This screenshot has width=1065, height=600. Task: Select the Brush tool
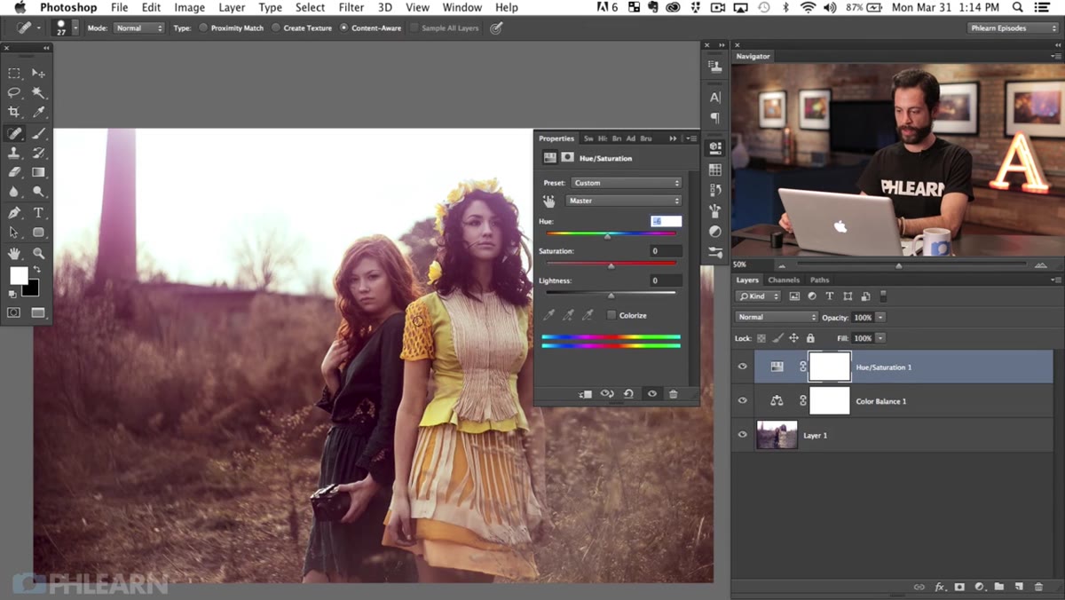point(38,134)
